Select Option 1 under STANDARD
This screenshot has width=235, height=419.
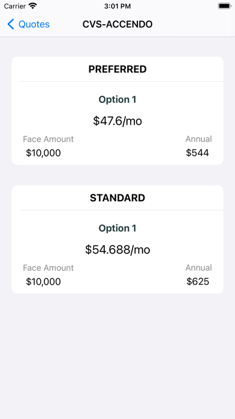[x=117, y=228]
